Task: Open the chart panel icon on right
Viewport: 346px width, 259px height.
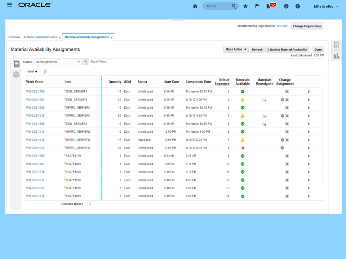Action: pos(336,56)
